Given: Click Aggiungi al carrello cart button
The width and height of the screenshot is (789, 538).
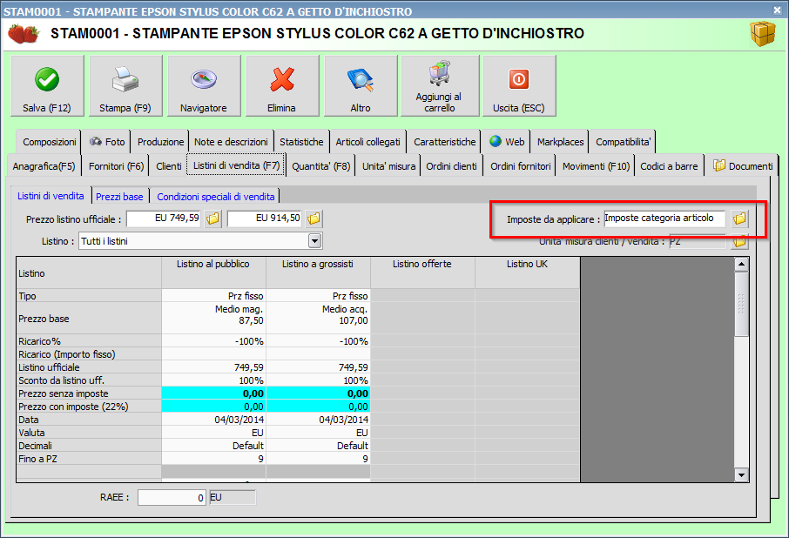Looking at the screenshot, I should (x=440, y=86).
